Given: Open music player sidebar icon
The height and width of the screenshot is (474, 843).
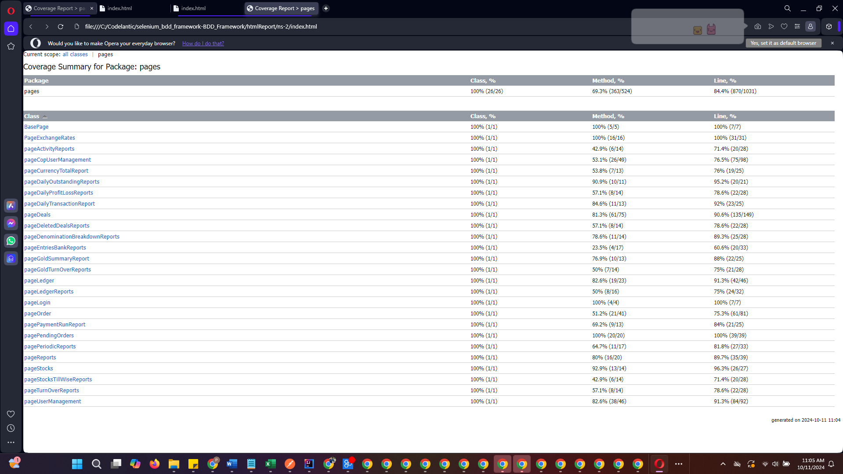Looking at the screenshot, I should coord(11,258).
